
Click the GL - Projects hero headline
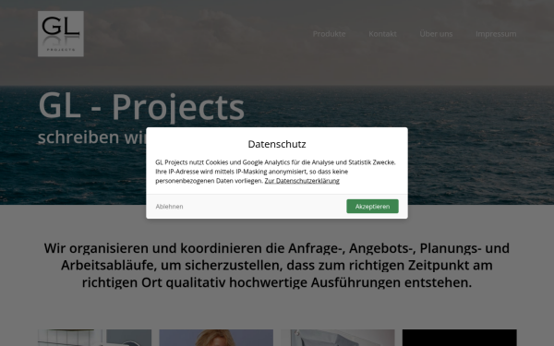point(141,106)
